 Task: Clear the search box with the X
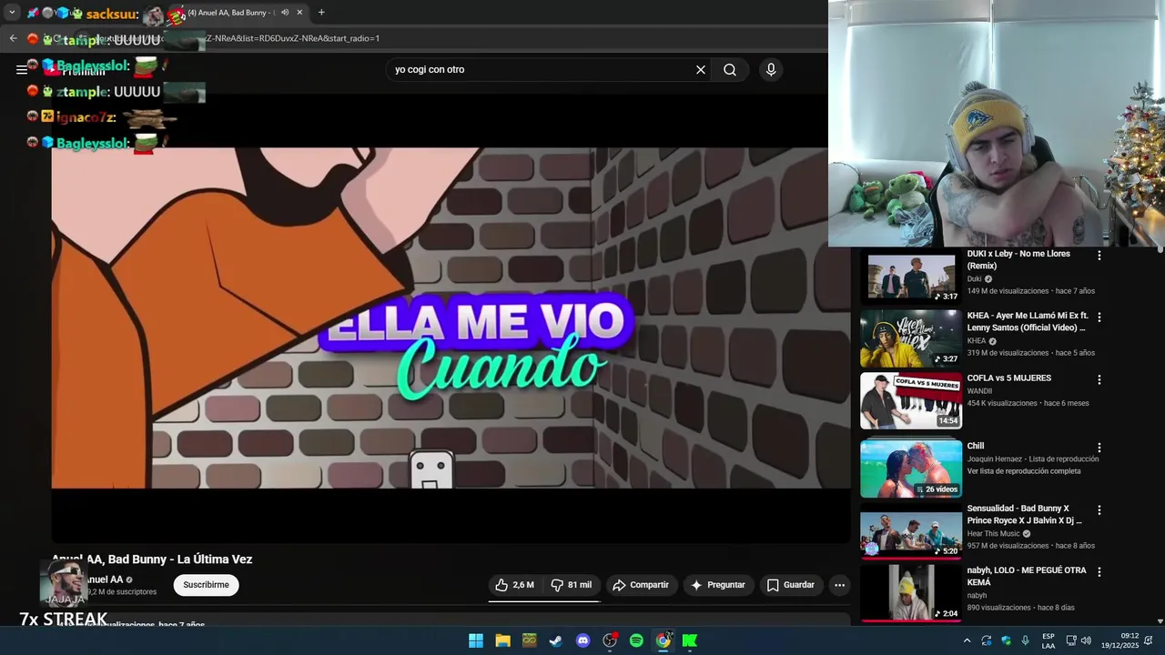click(701, 69)
